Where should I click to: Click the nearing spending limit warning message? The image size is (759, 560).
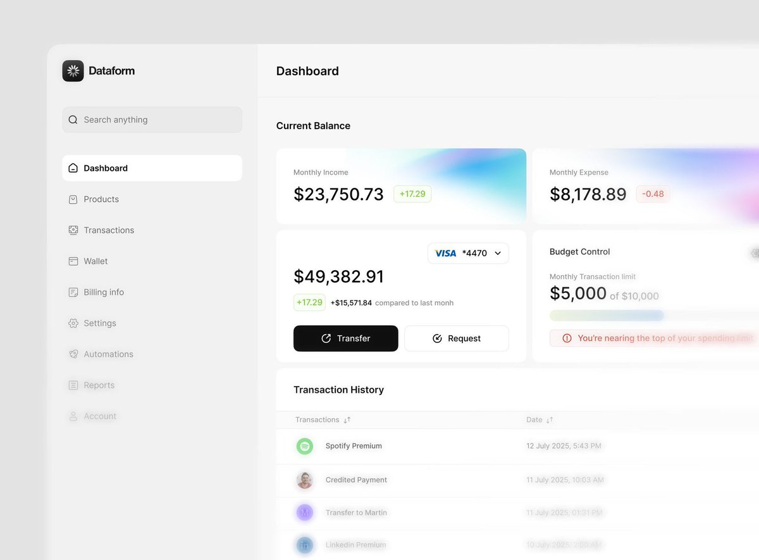(665, 339)
